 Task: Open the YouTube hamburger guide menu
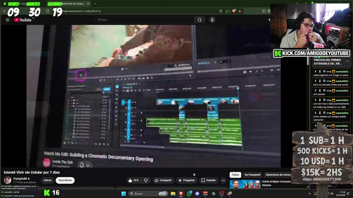(x=7, y=20)
